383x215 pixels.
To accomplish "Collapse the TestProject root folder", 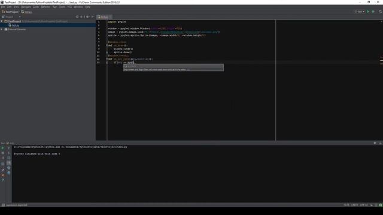I will coord(2,21).
